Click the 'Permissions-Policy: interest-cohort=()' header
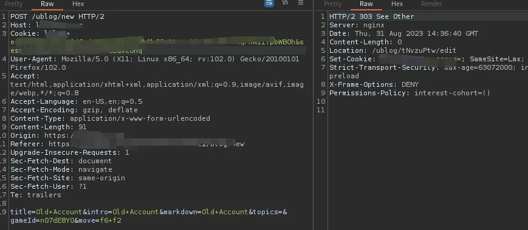 tap(410, 93)
